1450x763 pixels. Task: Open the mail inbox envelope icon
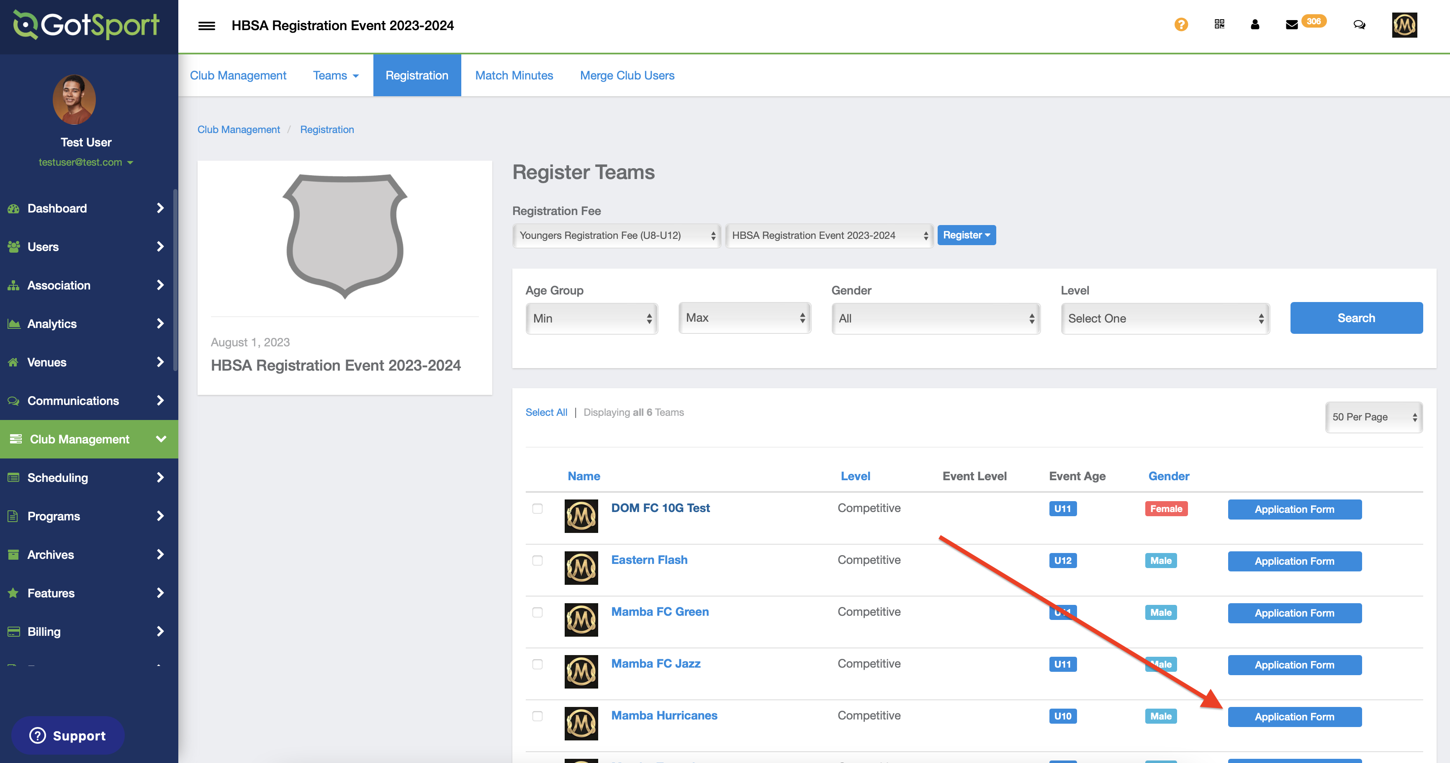(x=1292, y=24)
